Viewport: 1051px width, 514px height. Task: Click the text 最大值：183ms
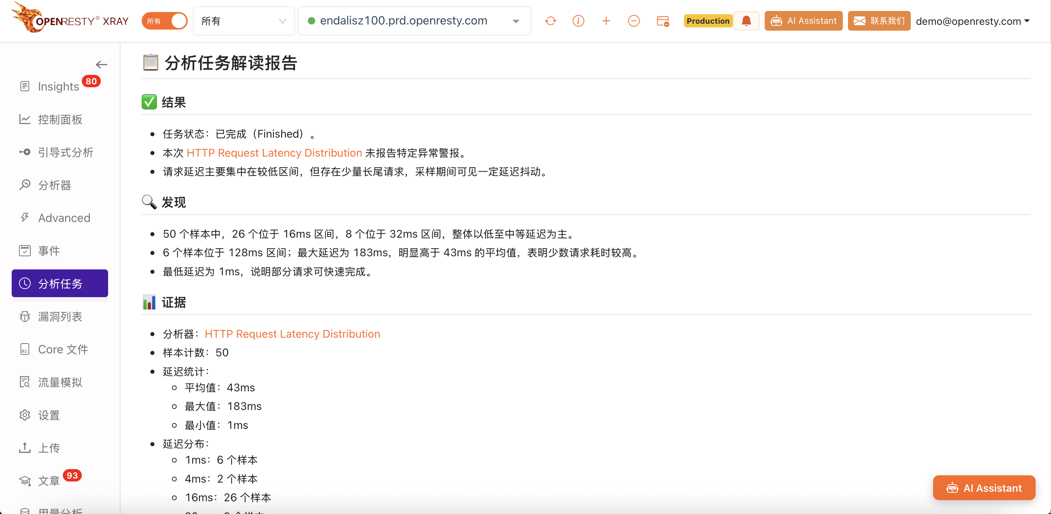(x=223, y=406)
